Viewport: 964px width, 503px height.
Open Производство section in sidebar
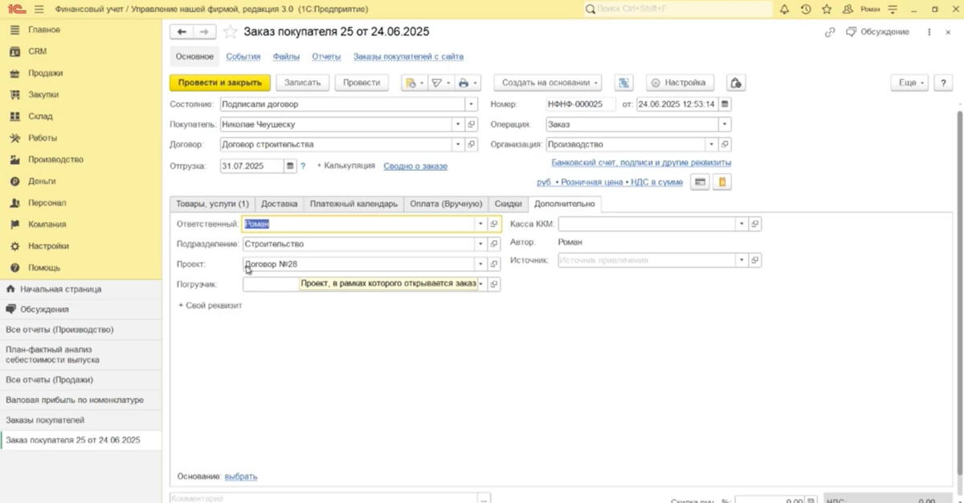point(55,160)
